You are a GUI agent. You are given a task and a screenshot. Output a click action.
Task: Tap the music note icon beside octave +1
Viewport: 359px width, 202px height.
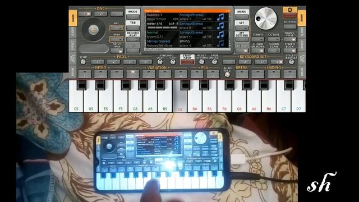220,35
